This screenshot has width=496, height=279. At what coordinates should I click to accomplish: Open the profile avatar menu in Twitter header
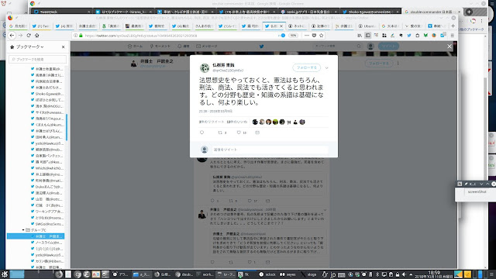370,46
